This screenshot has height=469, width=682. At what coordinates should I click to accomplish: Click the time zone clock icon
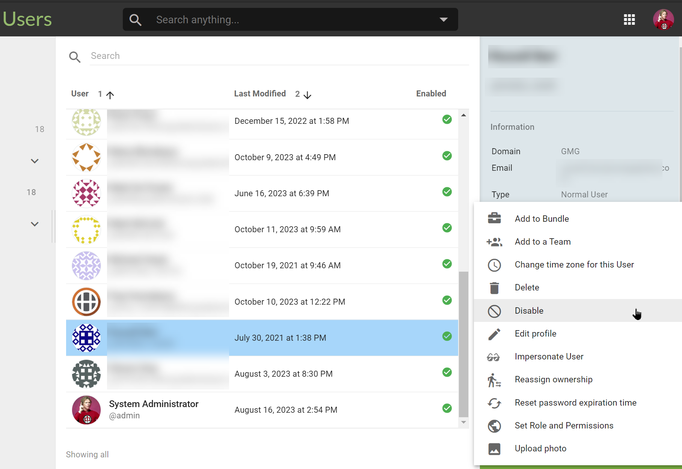494,265
